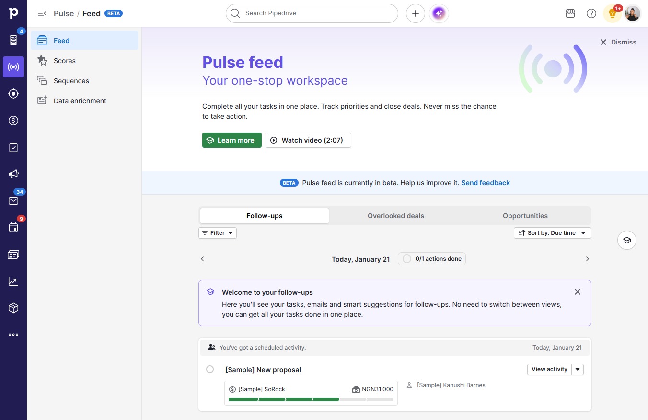
Task: Click the 0/1 actions done indicator
Action: tap(432, 259)
